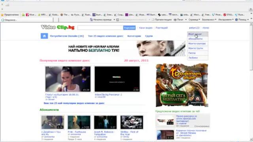Expand the Home page button dropdown arrow
This screenshot has height=142, width=253.
(114, 20)
